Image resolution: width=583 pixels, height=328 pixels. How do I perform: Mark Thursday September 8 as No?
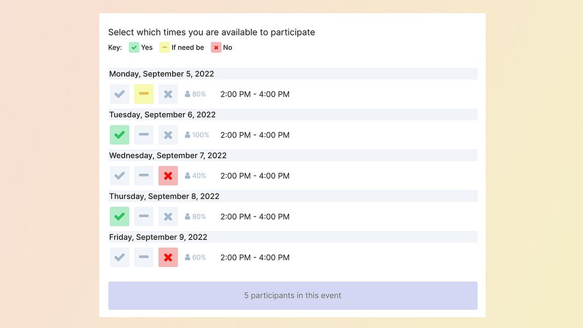[168, 216]
